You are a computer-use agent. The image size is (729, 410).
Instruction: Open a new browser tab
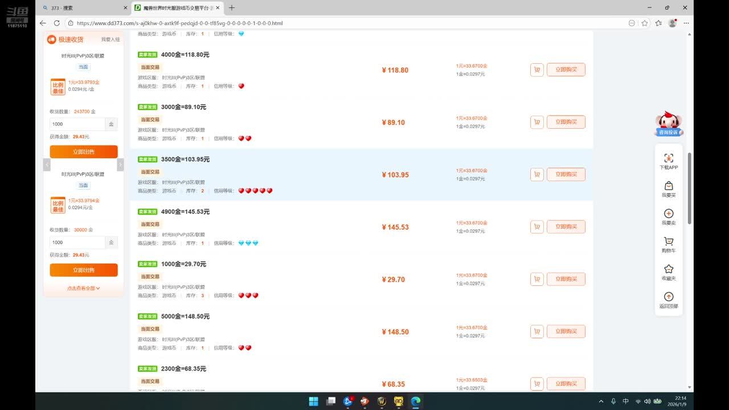coord(232,8)
